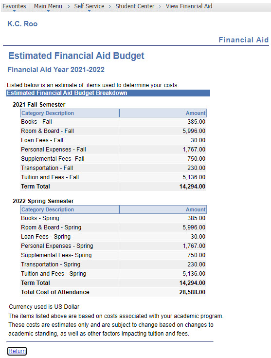The width and height of the screenshot is (271, 358).
Task: Select Transportation - Spring row
Action: [113, 264]
